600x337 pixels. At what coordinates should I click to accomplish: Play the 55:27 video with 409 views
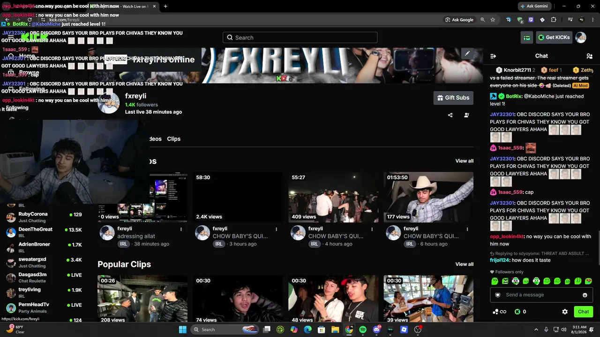tap(333, 197)
